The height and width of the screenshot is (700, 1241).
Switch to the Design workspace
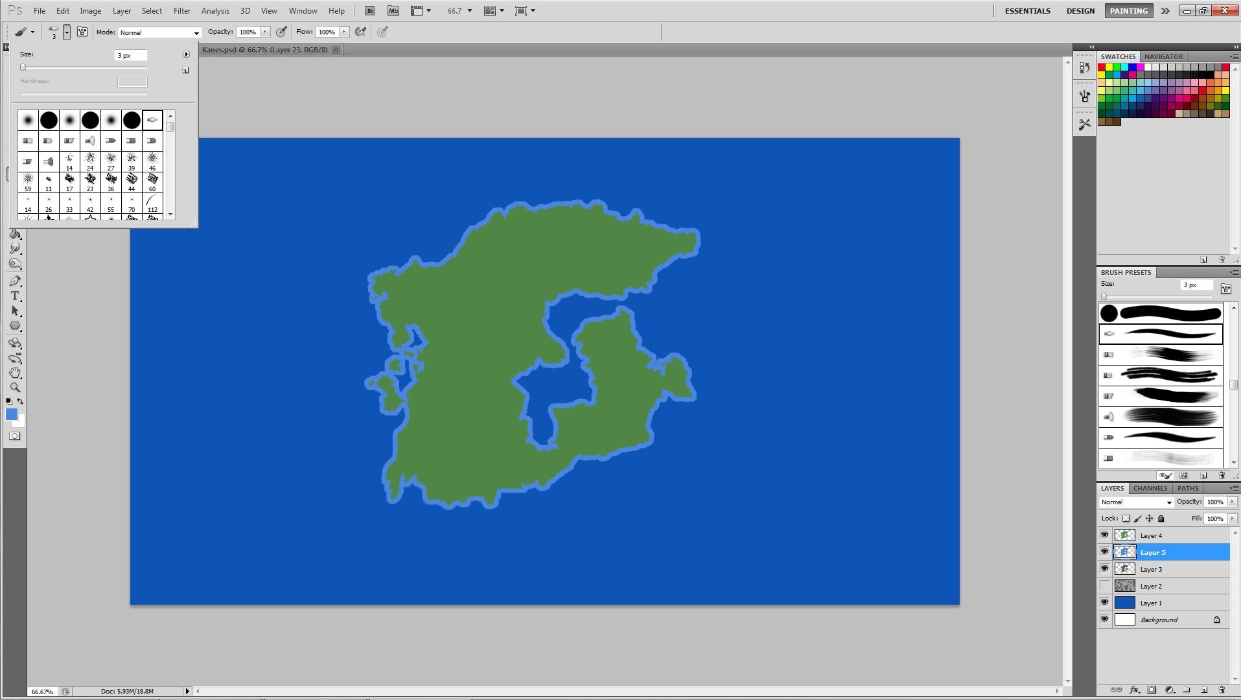click(1080, 11)
